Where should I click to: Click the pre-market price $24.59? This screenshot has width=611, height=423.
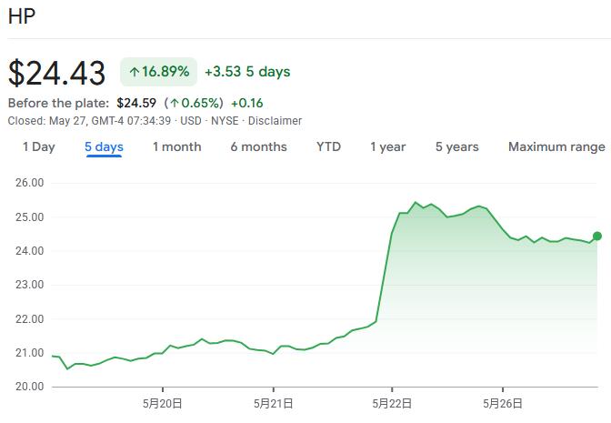point(136,103)
